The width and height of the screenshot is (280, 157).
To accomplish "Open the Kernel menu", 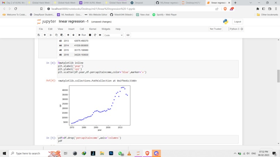I will point(93,29).
